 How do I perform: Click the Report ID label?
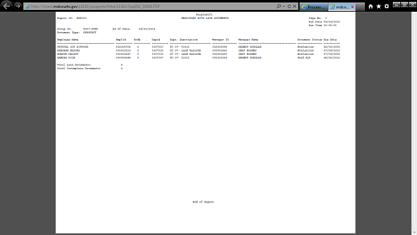[x=65, y=18]
